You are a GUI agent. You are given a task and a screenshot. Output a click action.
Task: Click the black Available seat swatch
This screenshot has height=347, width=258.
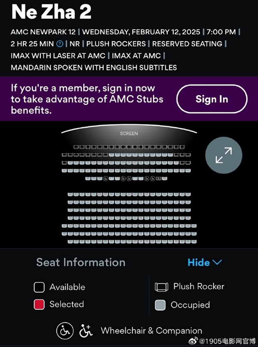[39, 287]
